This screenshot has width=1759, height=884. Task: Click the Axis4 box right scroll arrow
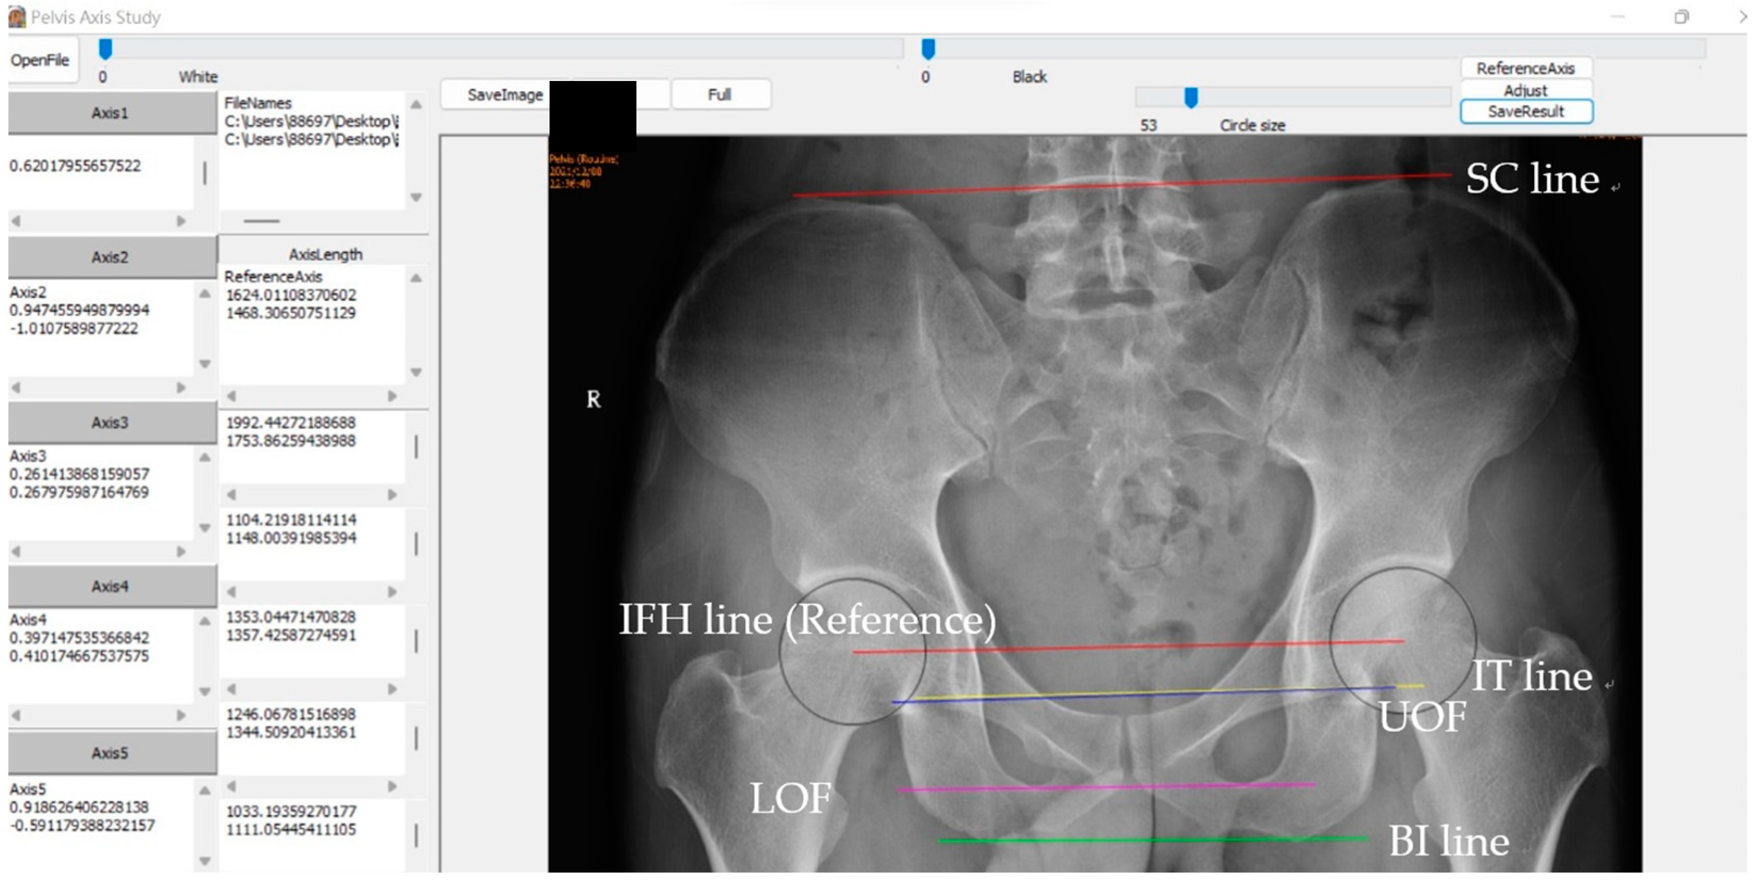coord(181,716)
